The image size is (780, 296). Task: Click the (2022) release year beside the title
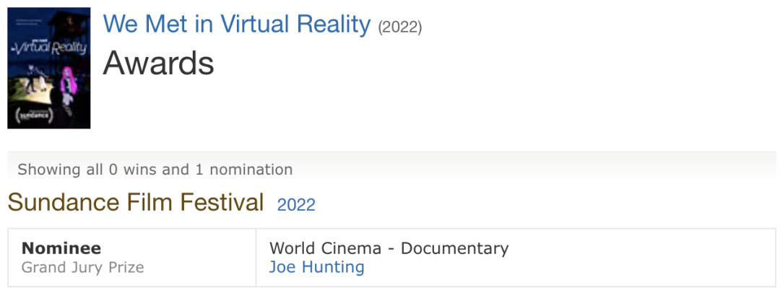coord(400,27)
